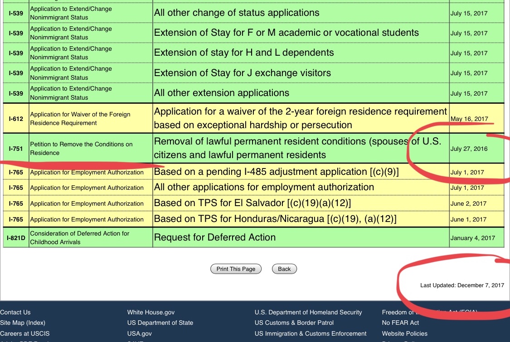510x342 pixels.
Task: Select the I-751 form number cell
Action: (16, 148)
